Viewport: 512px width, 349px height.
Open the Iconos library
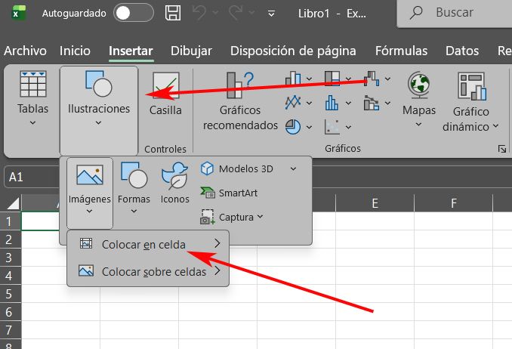[175, 183]
